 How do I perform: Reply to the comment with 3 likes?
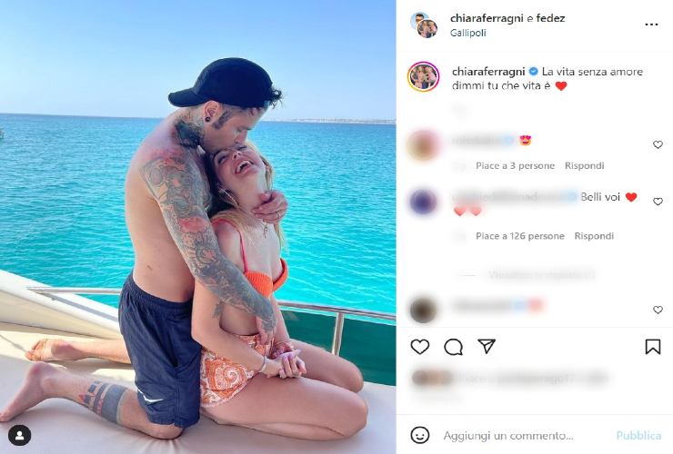click(584, 165)
